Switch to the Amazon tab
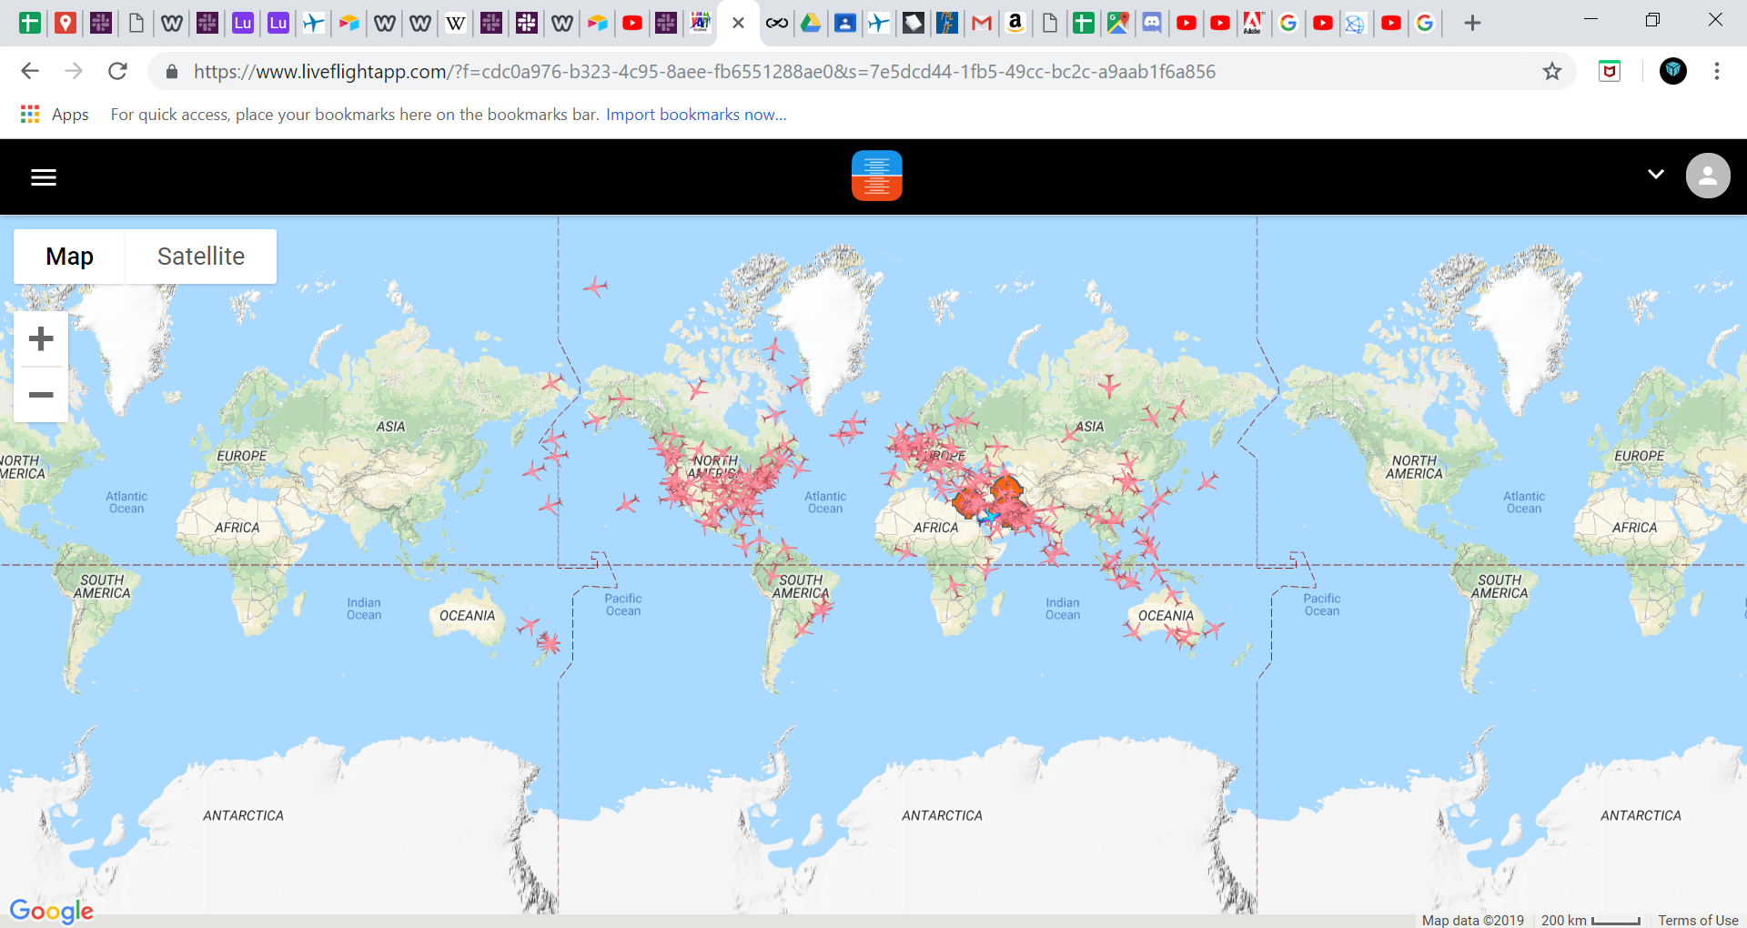Viewport: 1747px width, 928px height. point(1015,23)
